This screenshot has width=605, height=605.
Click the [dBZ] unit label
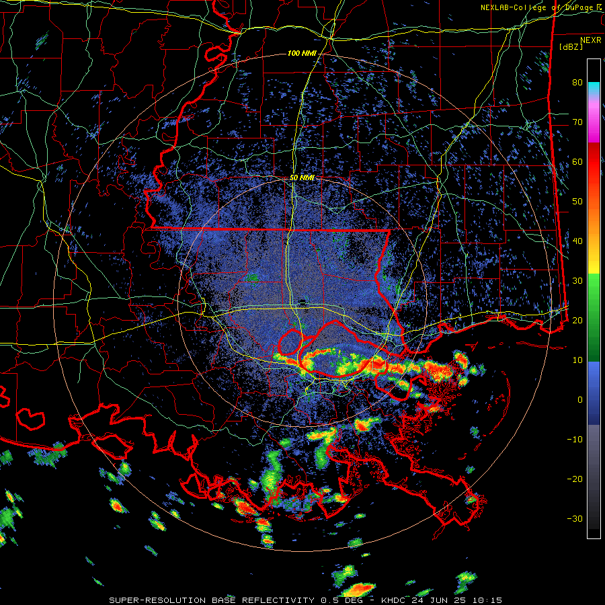click(x=571, y=46)
